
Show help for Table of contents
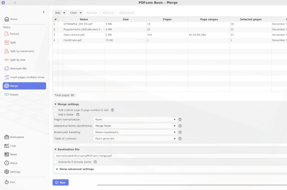[x=180, y=138]
